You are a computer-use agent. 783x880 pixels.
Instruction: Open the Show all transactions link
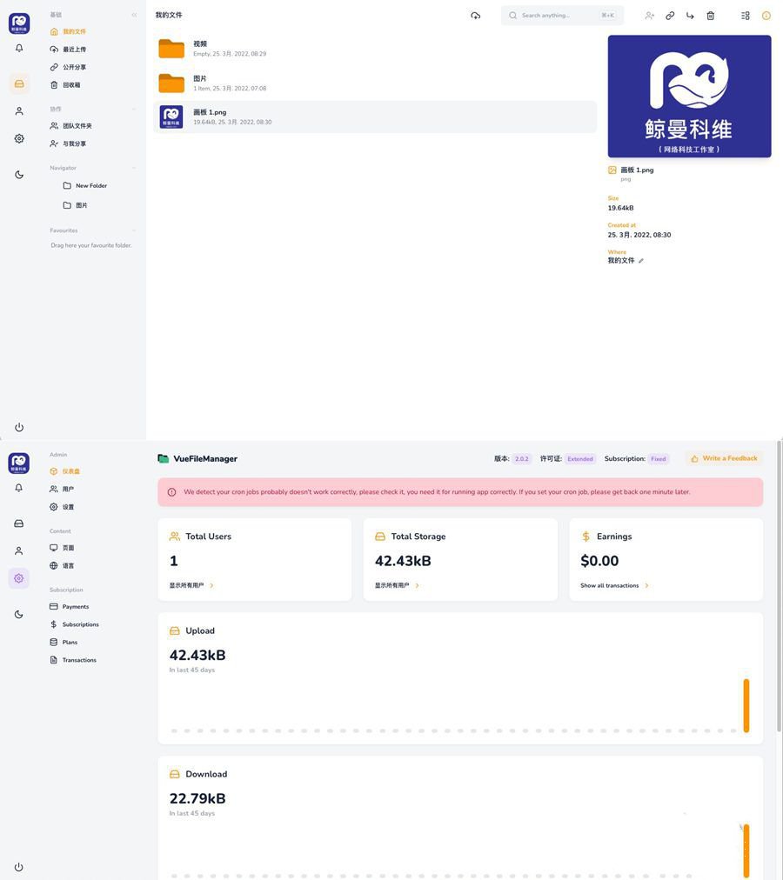[x=611, y=584]
